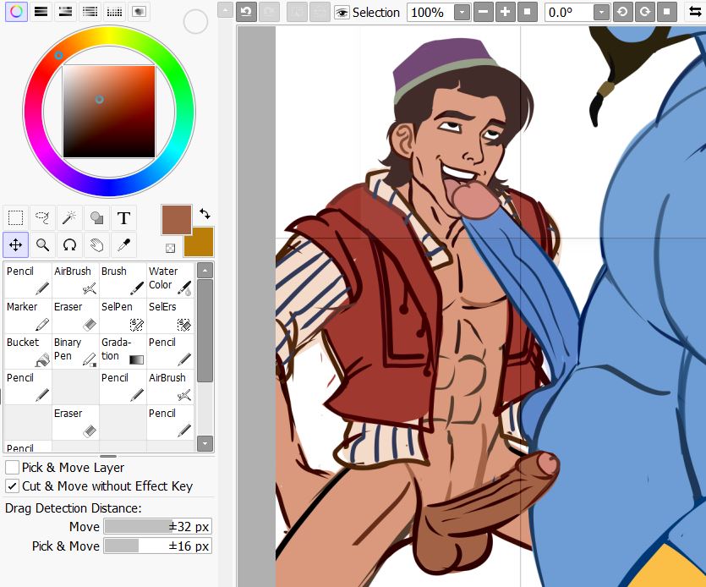Open the 0.0° rotation angle dropdown
The width and height of the screenshot is (706, 587).
coord(600,13)
